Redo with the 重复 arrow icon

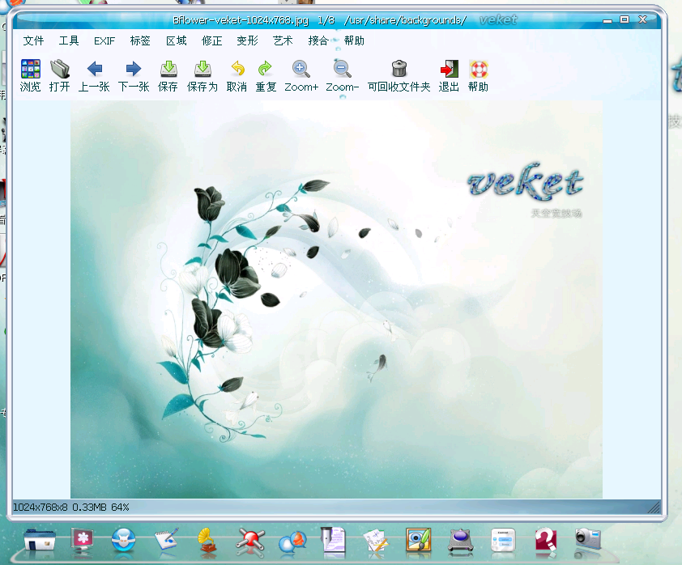pyautogui.click(x=266, y=69)
